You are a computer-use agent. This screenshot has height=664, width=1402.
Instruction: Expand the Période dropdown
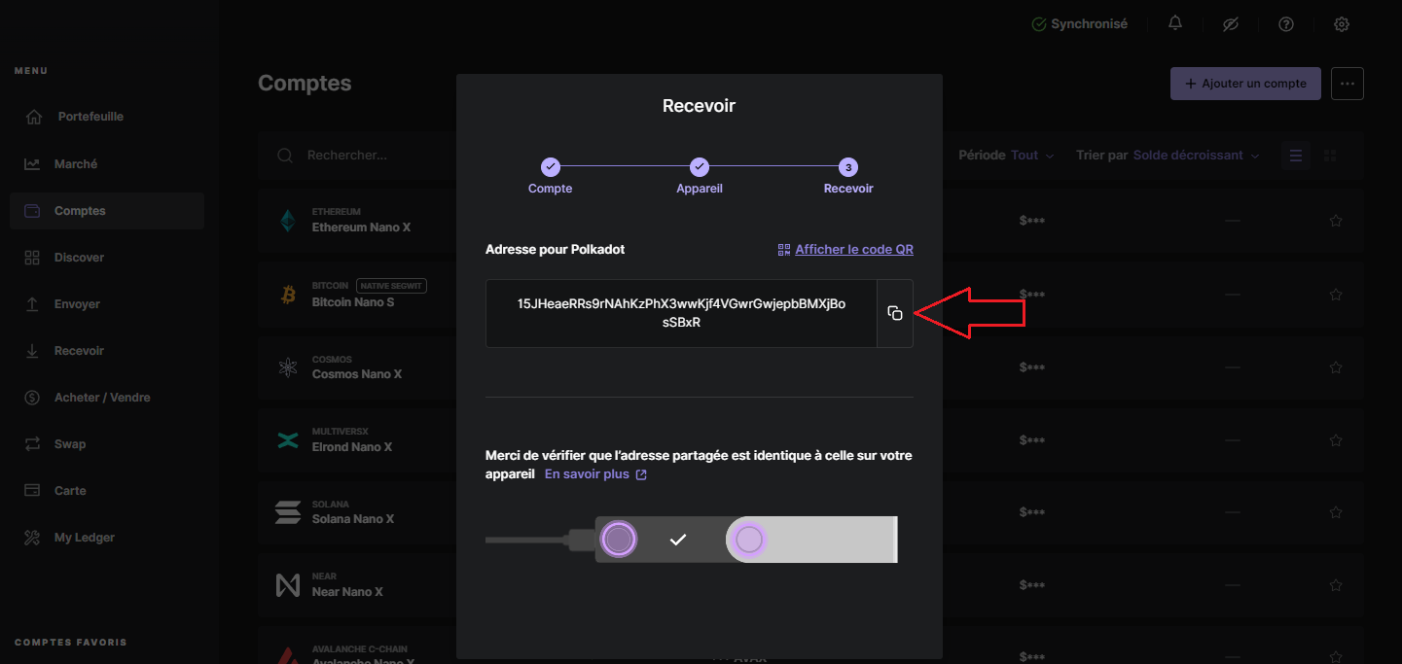tap(1031, 156)
